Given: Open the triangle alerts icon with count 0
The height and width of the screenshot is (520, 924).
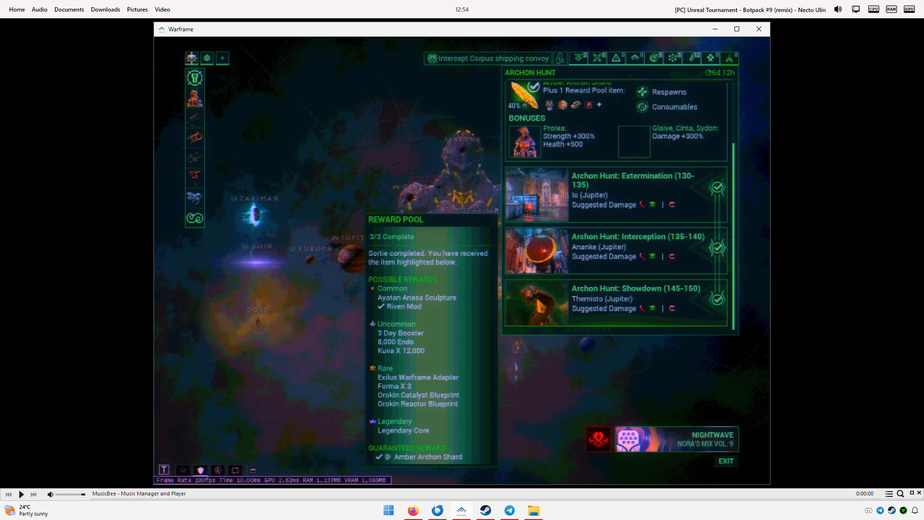Looking at the screenshot, I should [x=616, y=58].
